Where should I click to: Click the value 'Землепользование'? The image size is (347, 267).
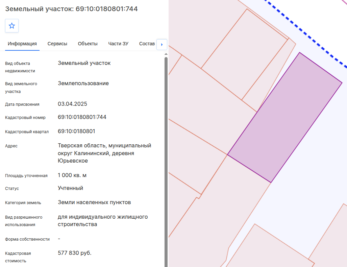[x=83, y=83]
